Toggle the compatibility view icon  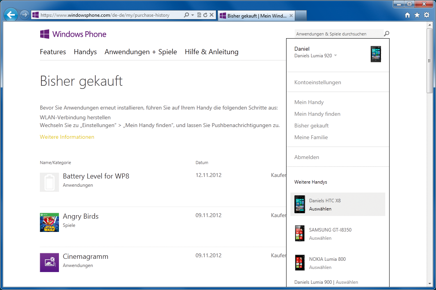pos(199,15)
